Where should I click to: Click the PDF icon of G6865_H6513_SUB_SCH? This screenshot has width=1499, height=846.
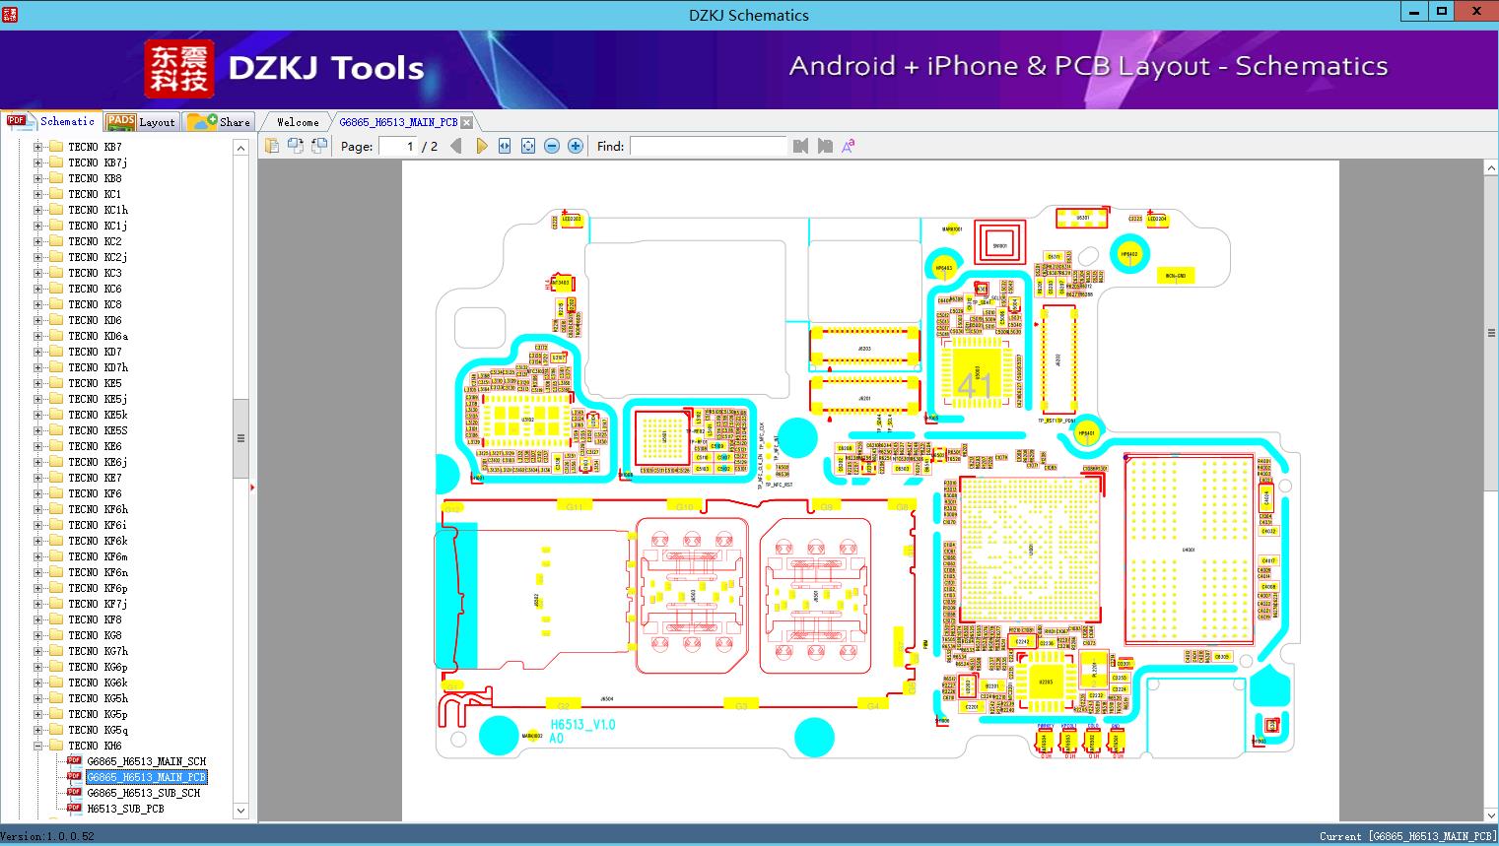(x=74, y=793)
